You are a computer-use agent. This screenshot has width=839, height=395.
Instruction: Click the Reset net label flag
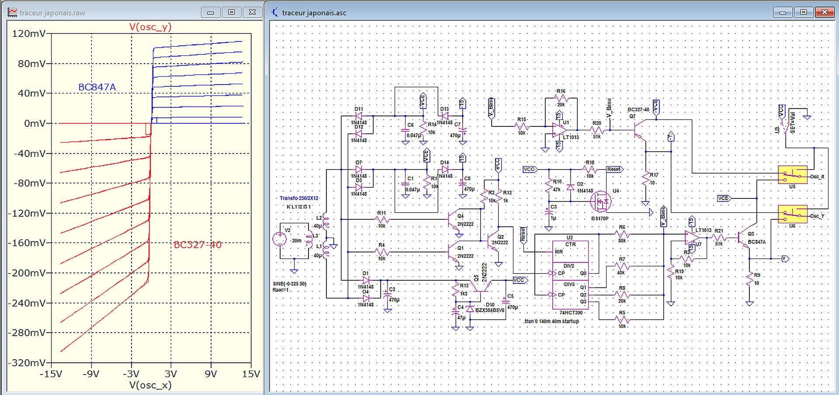(x=615, y=169)
